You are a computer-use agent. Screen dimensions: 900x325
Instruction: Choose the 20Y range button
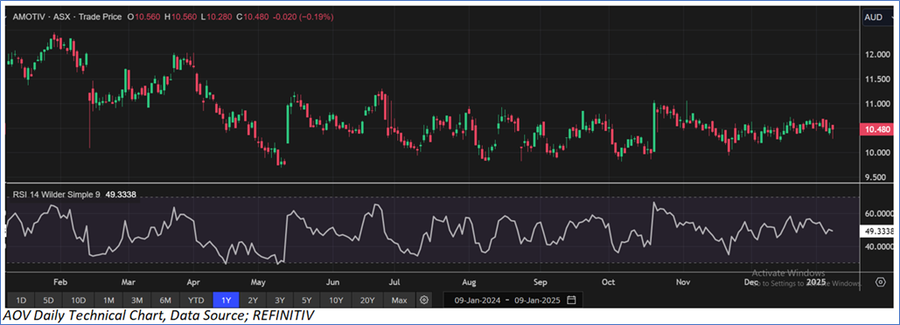tap(367, 300)
